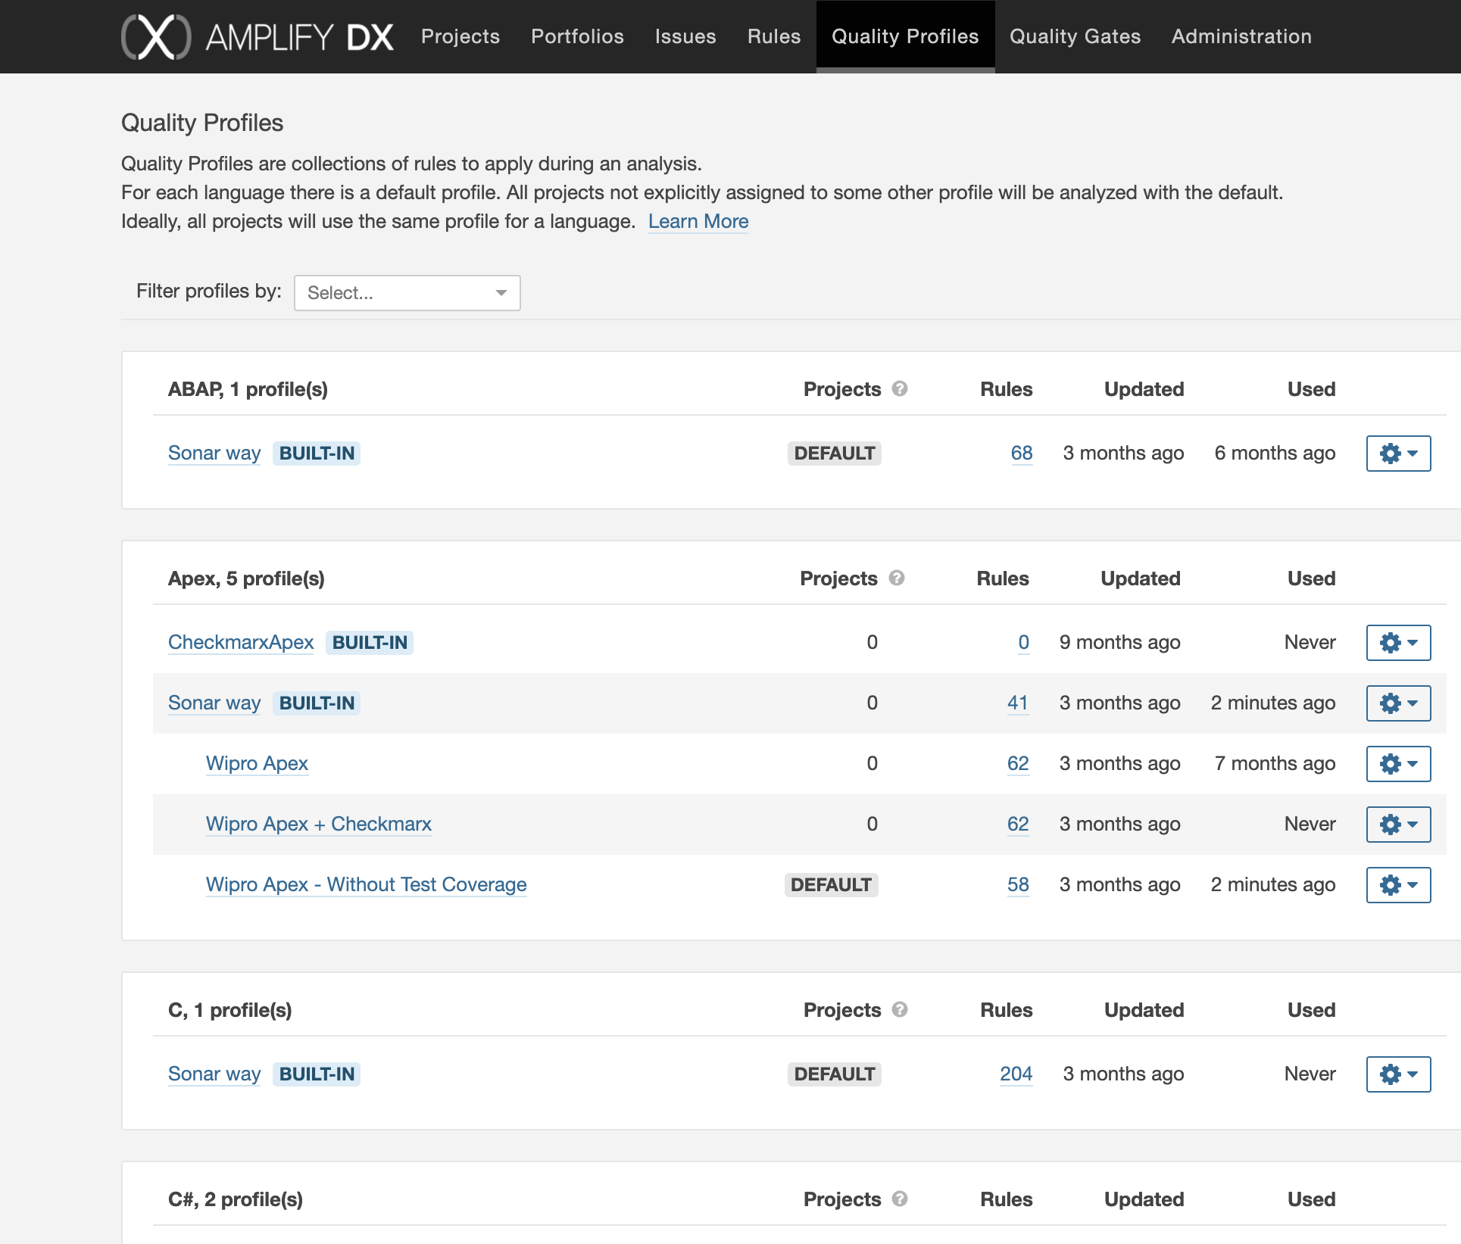The image size is (1461, 1244).
Task: Open gear menu for Without Test Coverage profile
Action: pyautogui.click(x=1398, y=885)
